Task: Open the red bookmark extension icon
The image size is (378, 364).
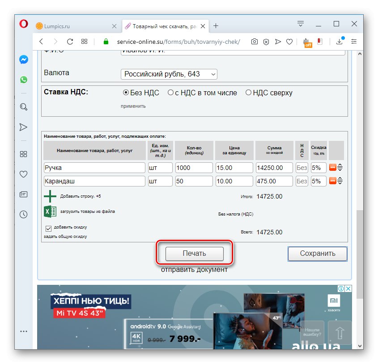Action: 320,42
